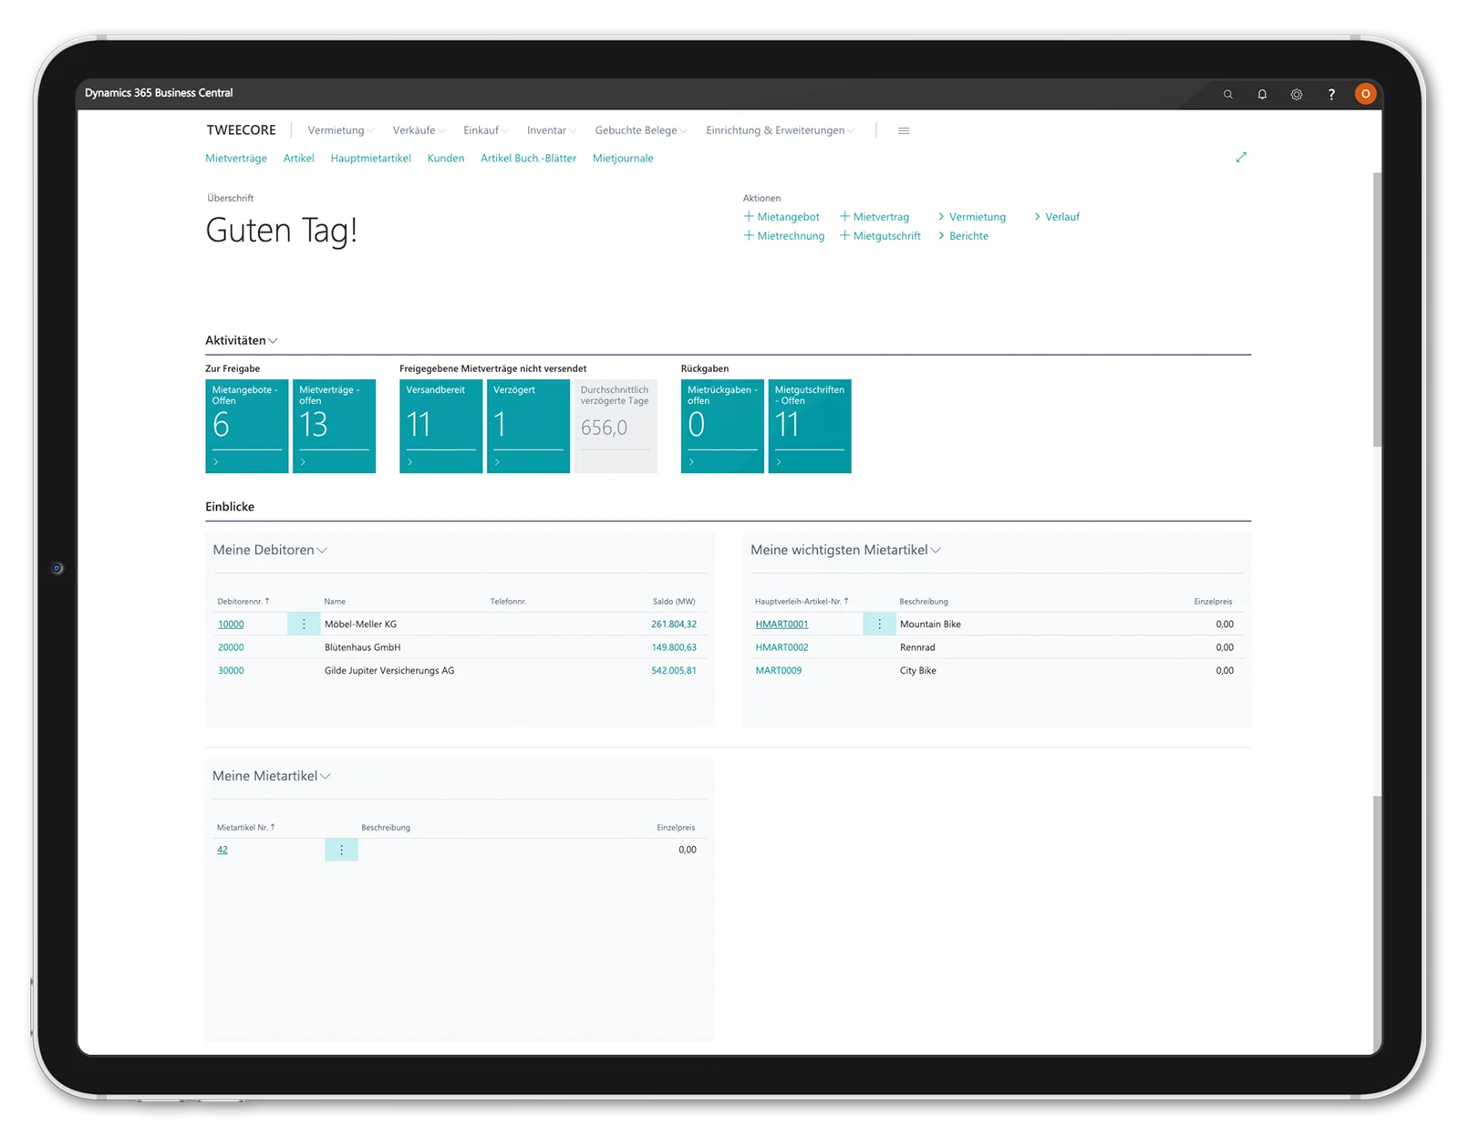Open the help question mark
The image size is (1459, 1136).
(1331, 94)
